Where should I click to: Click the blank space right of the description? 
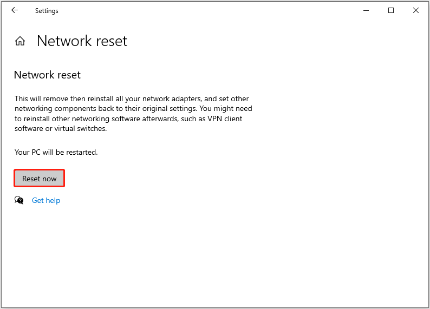336,114
